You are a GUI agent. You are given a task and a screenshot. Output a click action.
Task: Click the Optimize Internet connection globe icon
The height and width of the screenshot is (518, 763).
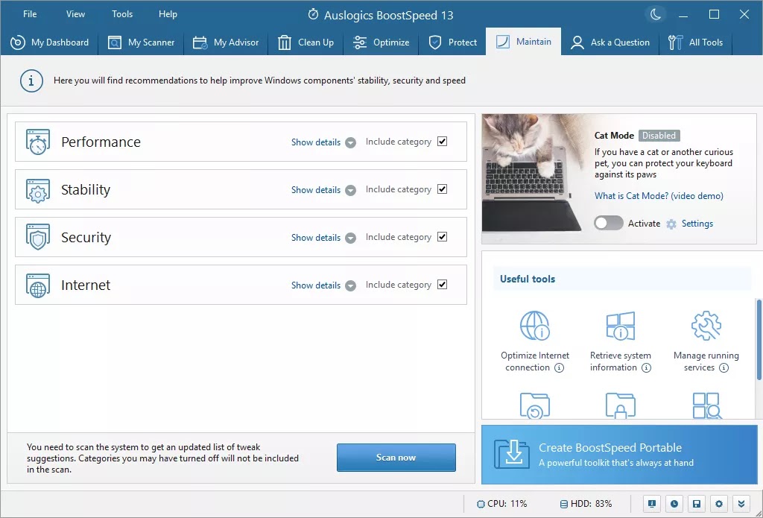(x=534, y=327)
